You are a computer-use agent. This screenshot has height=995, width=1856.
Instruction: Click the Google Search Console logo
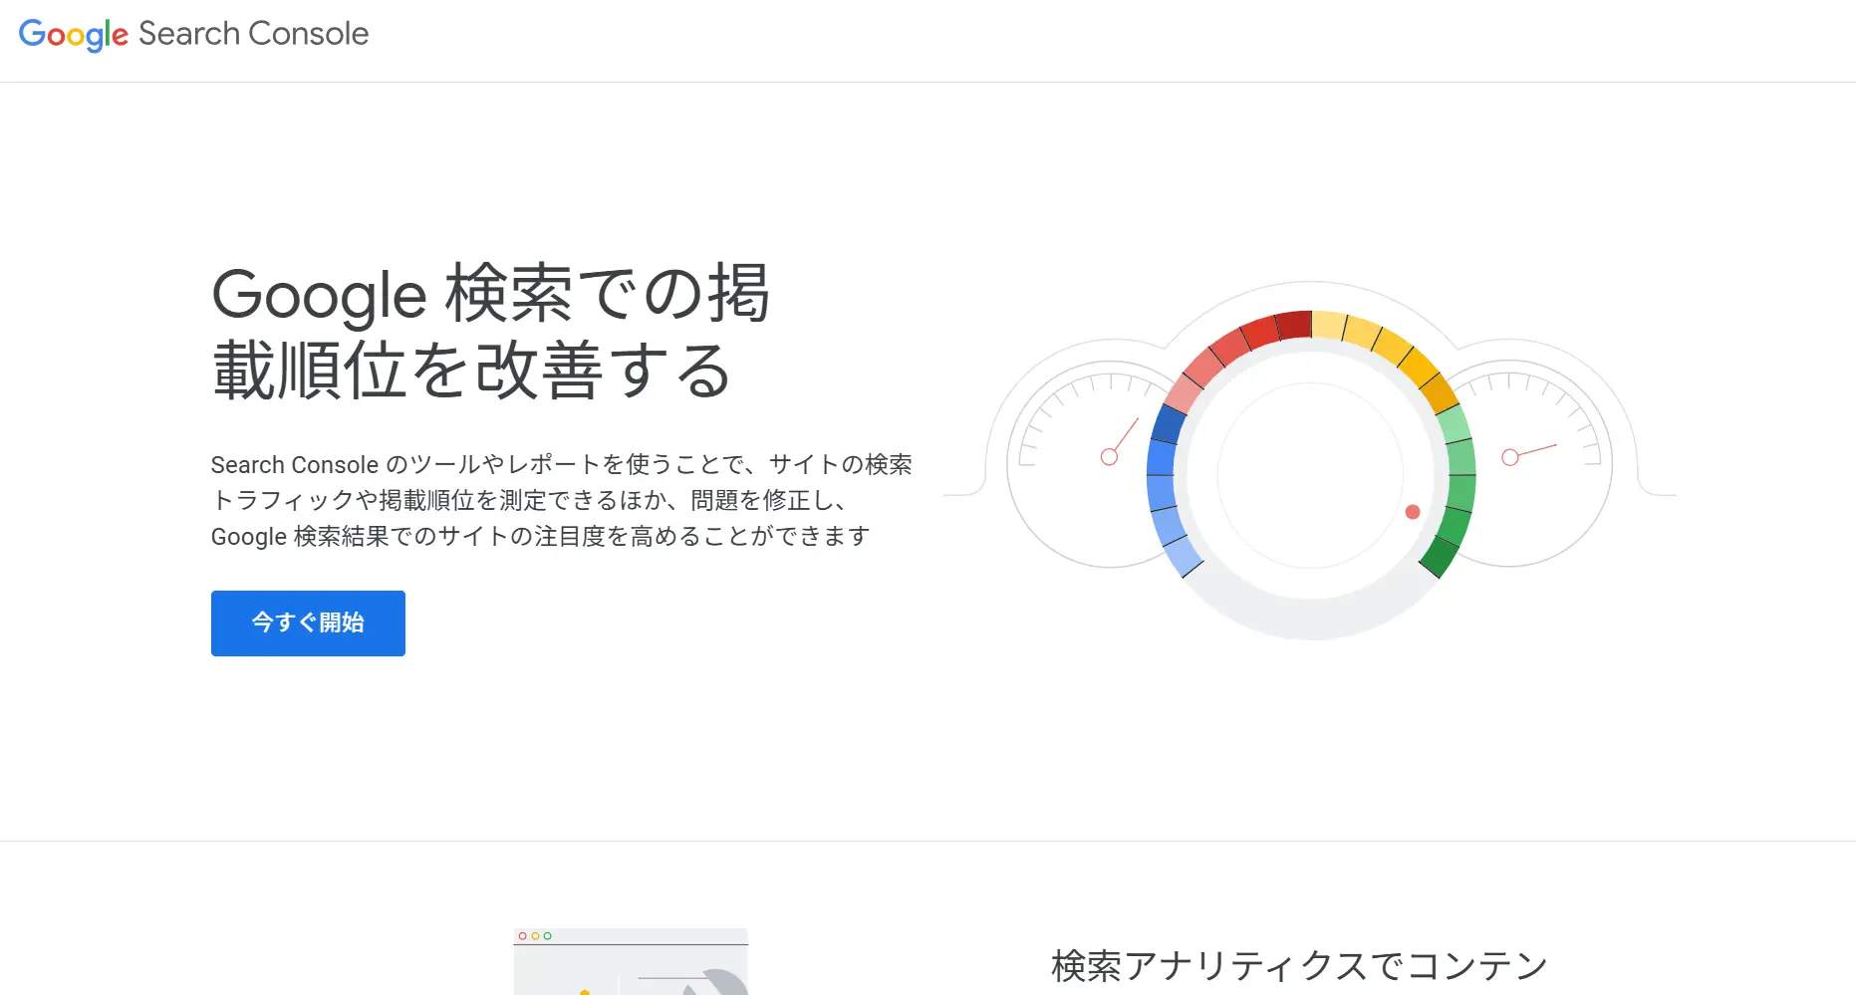194,34
